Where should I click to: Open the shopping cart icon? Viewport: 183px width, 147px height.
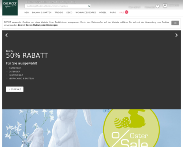click(165, 6)
